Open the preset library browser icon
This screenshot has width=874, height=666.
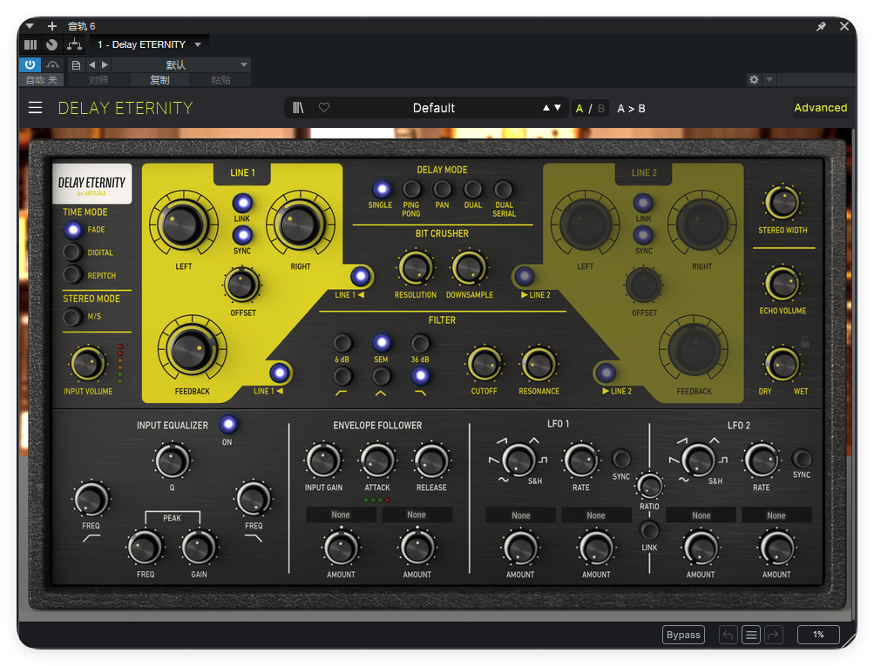[x=298, y=107]
